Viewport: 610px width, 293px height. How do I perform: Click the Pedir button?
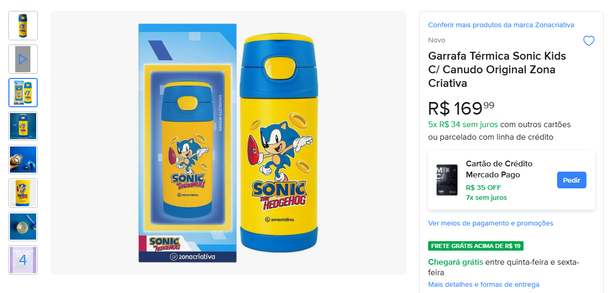(571, 180)
